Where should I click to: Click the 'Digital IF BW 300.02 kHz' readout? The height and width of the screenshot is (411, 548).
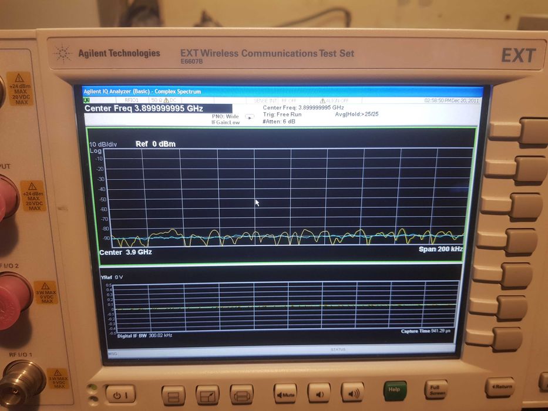(144, 335)
